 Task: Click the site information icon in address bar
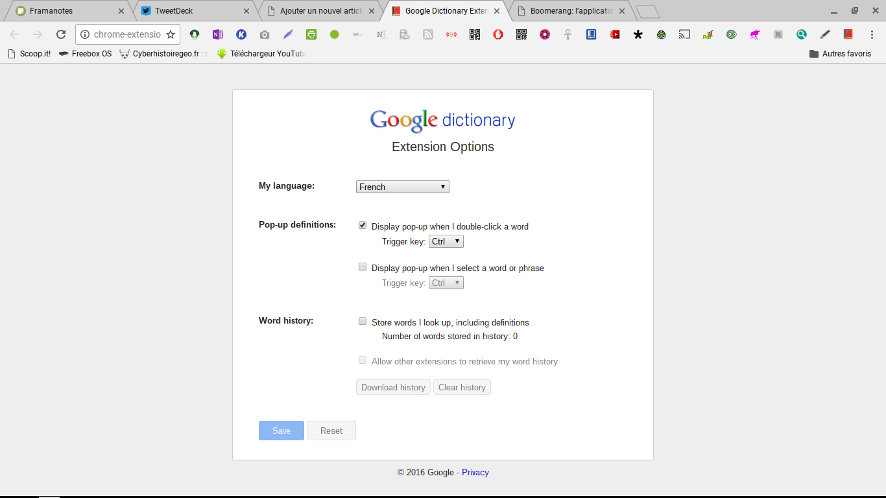tap(84, 34)
